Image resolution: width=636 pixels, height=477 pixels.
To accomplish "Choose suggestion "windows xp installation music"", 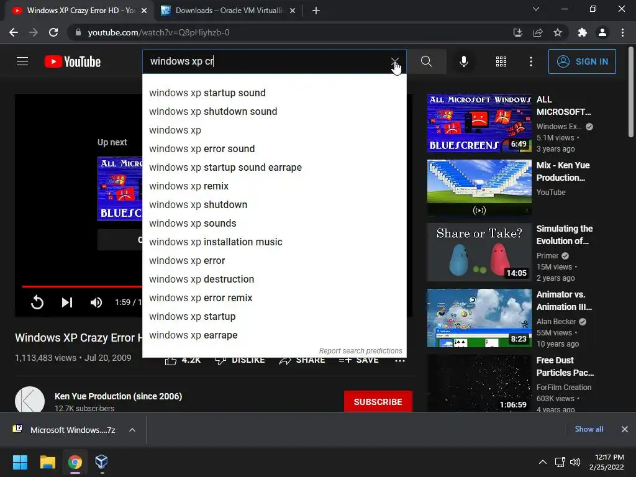I will (274, 242).
